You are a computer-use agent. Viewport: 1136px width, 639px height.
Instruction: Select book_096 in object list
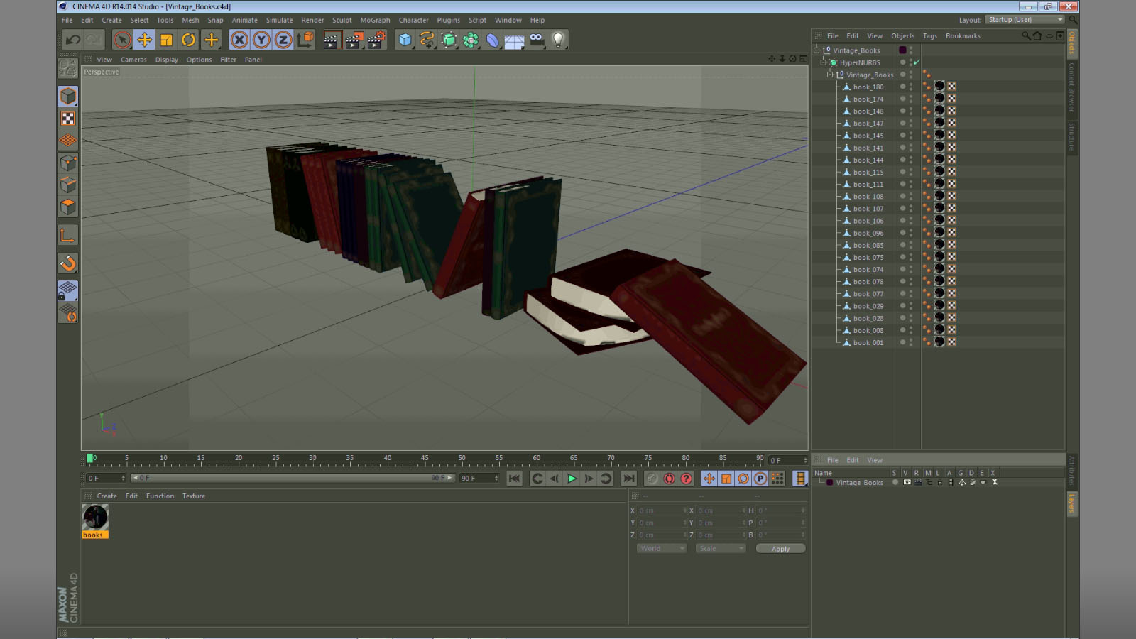click(x=868, y=233)
